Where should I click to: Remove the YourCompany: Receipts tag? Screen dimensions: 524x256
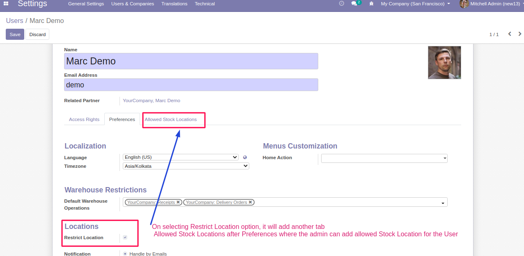178,202
